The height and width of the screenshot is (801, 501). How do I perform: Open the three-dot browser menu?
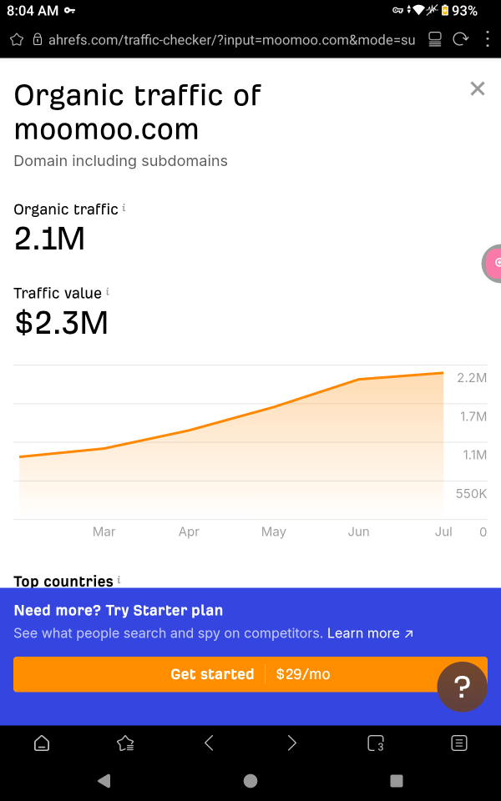488,39
